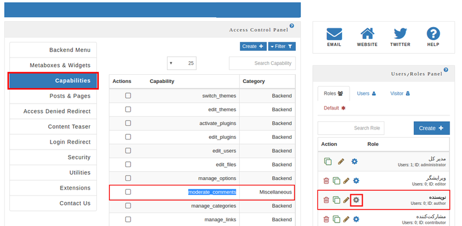The image size is (462, 226).
Task: Check the edit_plugins capability
Action: coord(128,137)
